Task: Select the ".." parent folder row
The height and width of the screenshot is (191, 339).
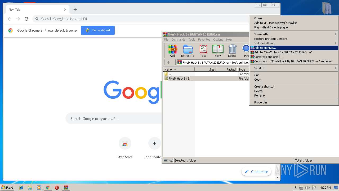Action: (x=206, y=74)
